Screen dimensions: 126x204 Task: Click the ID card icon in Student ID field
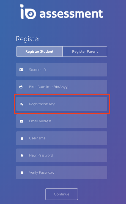(21, 70)
